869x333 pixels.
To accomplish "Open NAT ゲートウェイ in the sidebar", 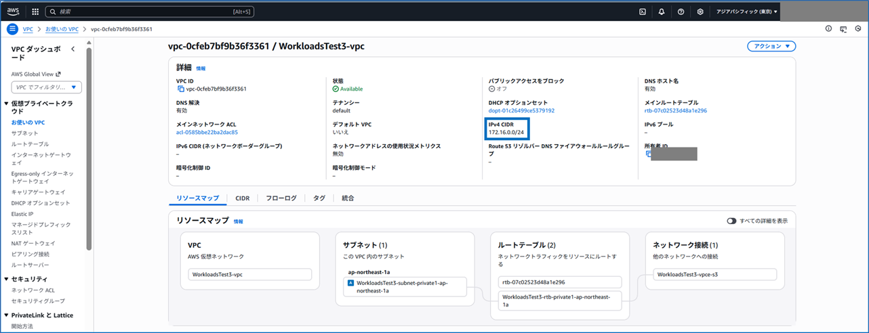I will pos(33,243).
